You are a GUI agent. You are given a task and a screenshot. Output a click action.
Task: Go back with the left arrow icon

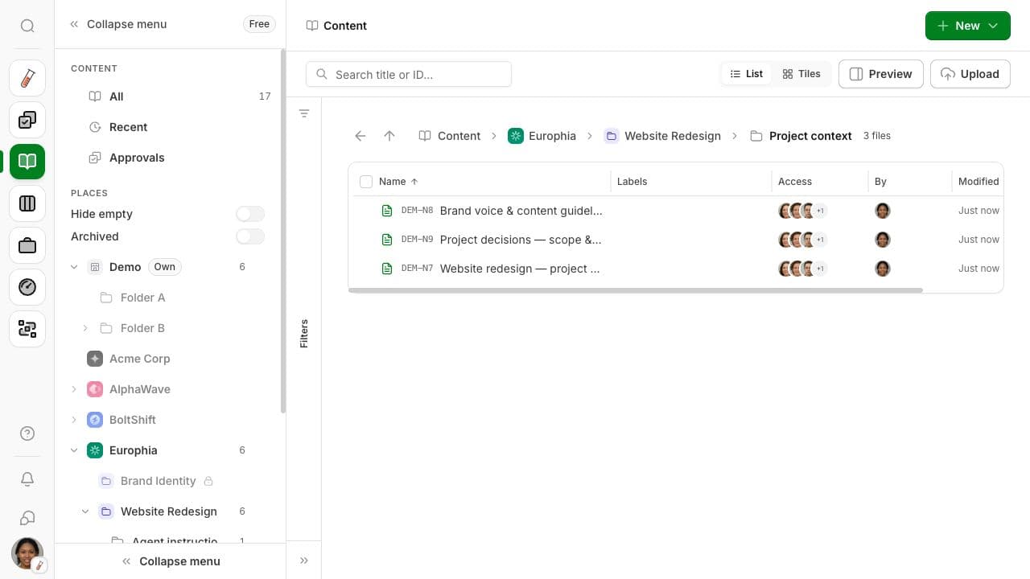click(x=360, y=136)
